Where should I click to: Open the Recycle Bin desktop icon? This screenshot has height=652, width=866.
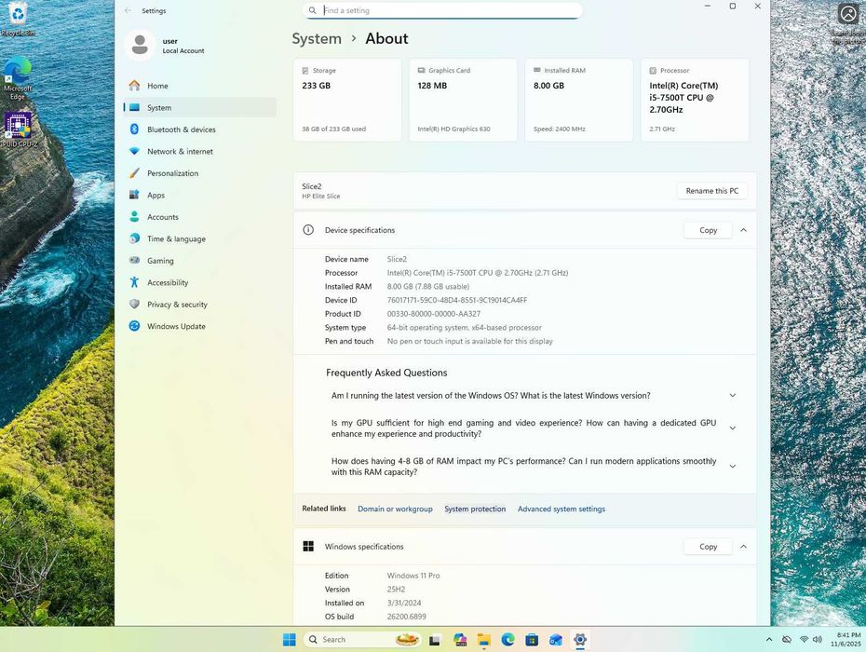(x=18, y=20)
